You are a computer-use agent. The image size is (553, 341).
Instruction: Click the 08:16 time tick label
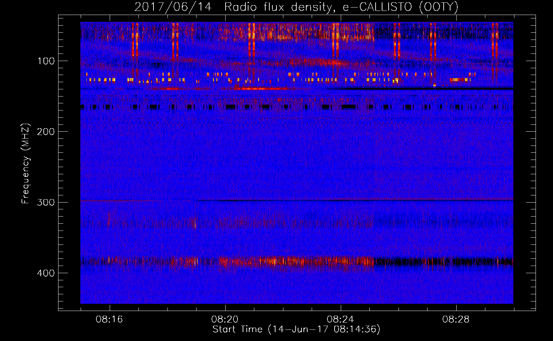point(109,320)
